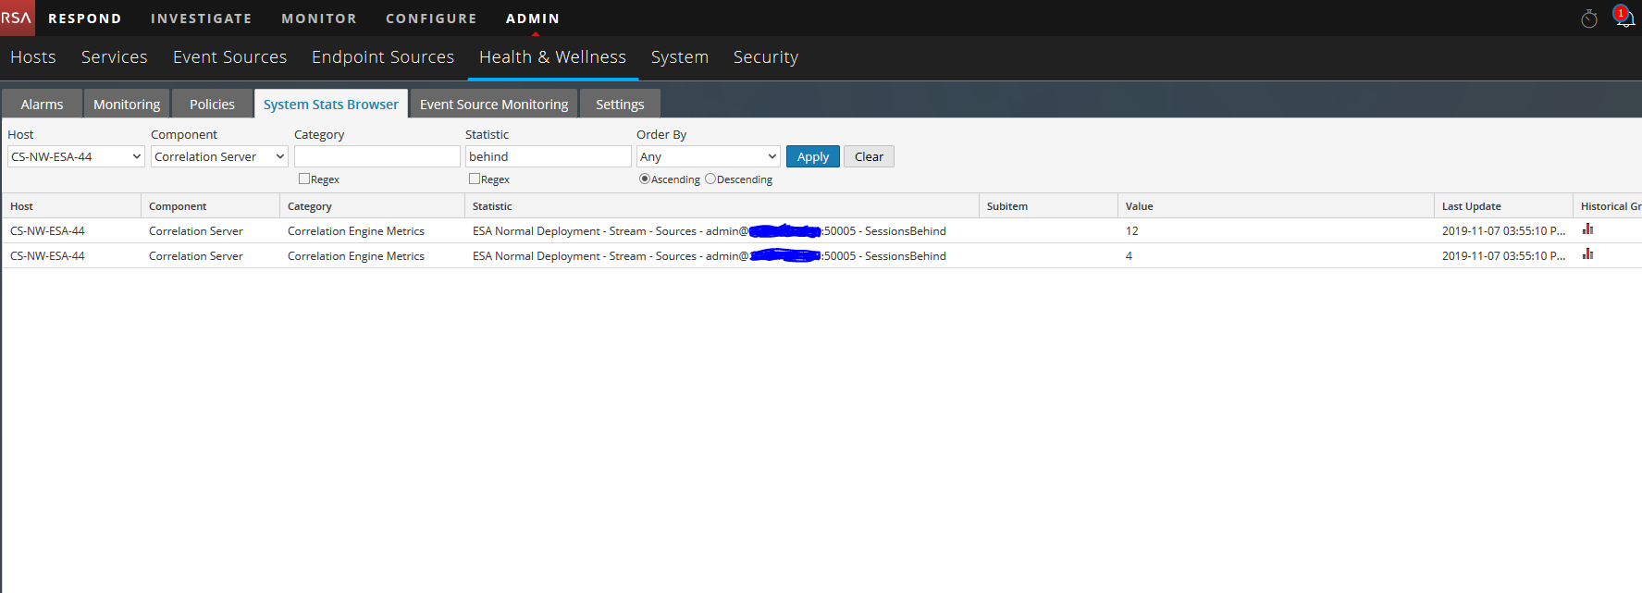Open the Order By dropdown
Screen dimensions: 1642x593
tap(708, 156)
